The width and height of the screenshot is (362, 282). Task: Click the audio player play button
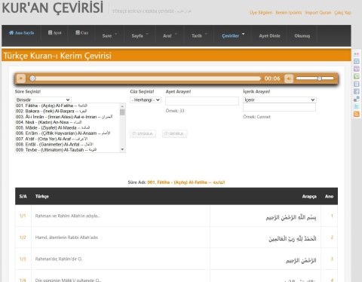[x=21, y=78]
